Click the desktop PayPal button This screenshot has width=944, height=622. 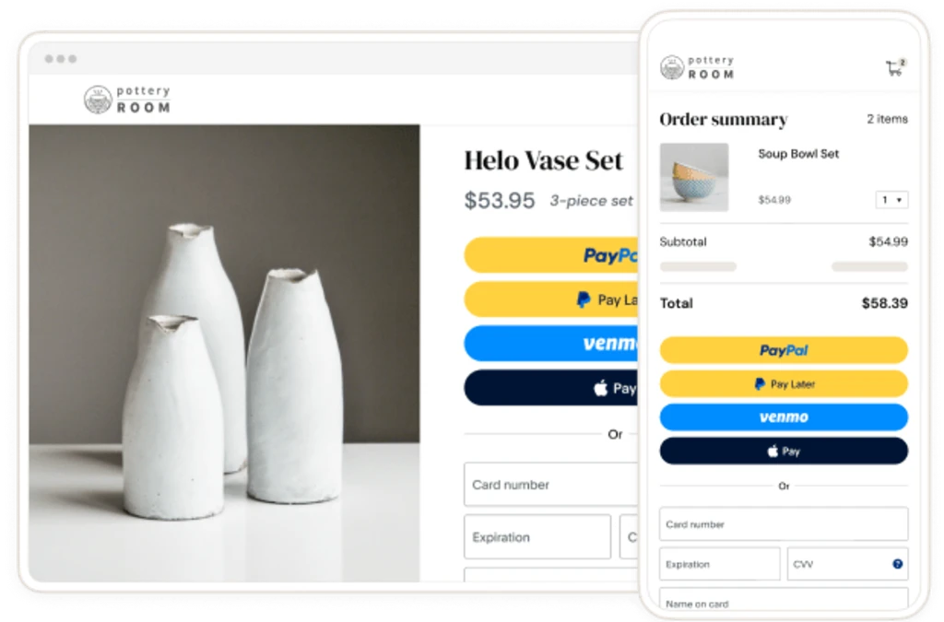pos(551,255)
